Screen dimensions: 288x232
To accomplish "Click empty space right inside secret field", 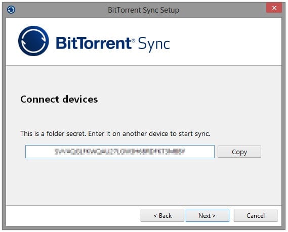I will click(x=200, y=152).
